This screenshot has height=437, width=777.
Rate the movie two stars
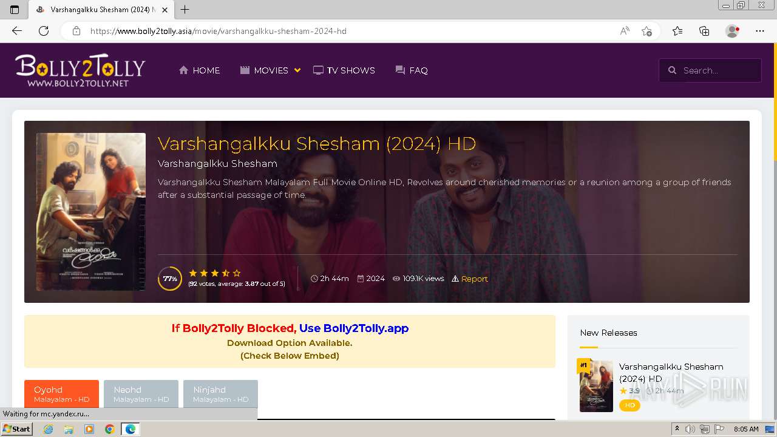[x=204, y=273]
